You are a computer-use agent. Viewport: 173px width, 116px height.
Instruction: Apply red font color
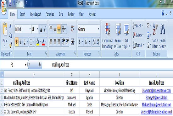tap(43, 42)
